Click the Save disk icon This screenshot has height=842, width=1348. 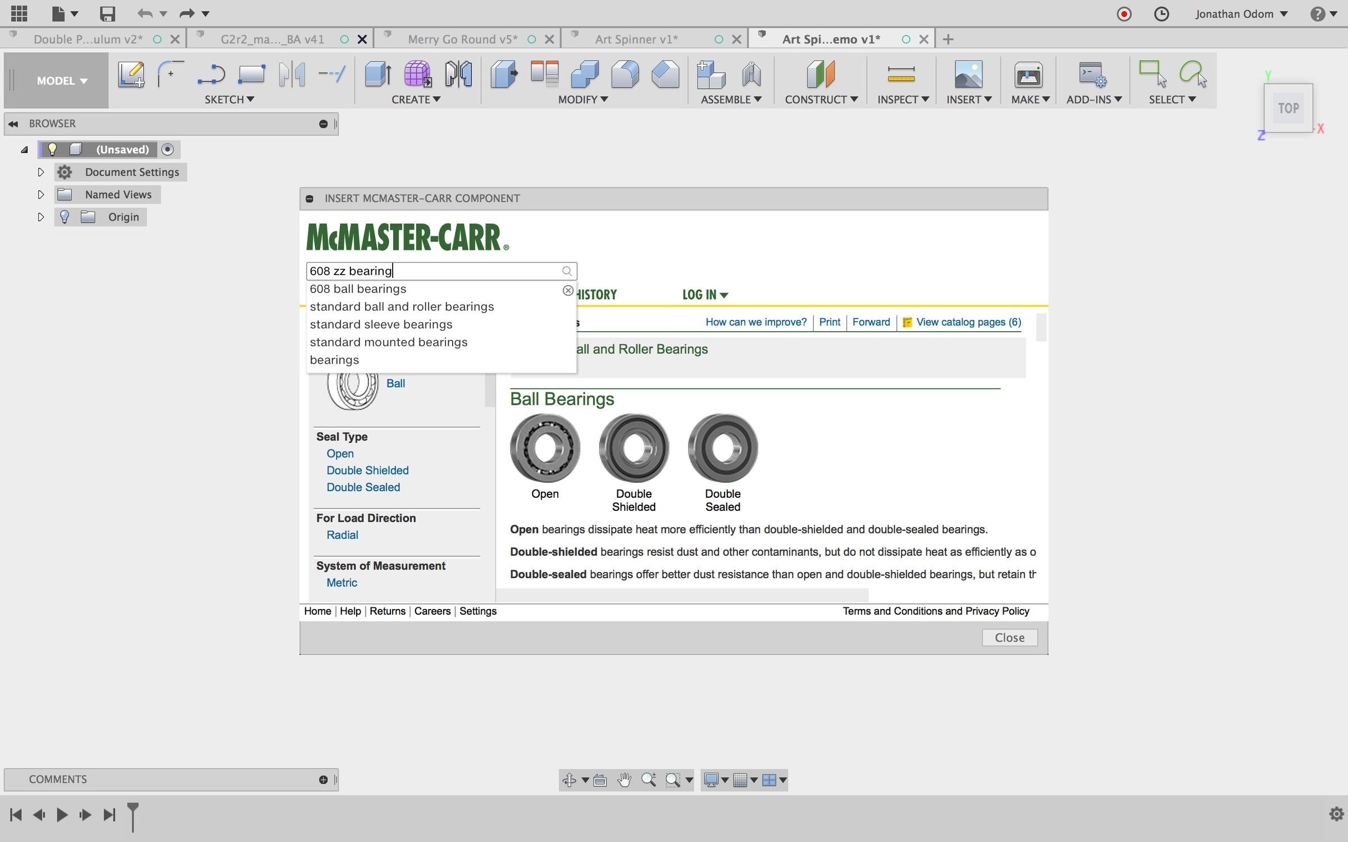107,13
